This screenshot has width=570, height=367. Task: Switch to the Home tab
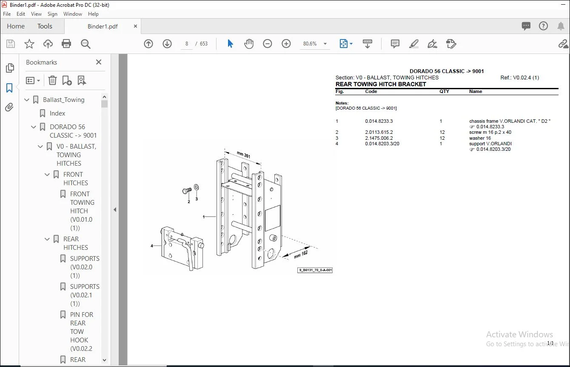[x=16, y=26]
